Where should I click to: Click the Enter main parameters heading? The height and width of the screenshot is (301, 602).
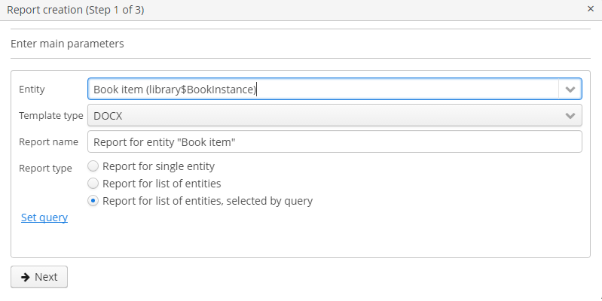coord(67,44)
